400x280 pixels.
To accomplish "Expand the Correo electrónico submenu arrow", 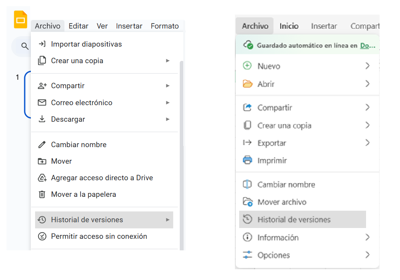I will (168, 103).
